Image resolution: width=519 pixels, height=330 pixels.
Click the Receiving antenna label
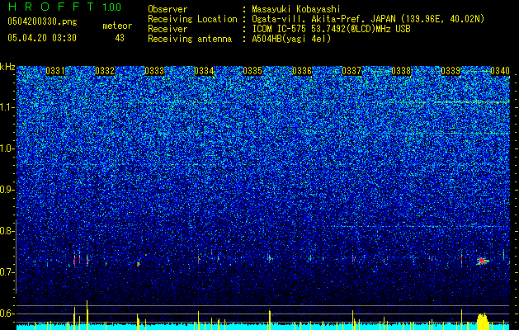(190, 39)
